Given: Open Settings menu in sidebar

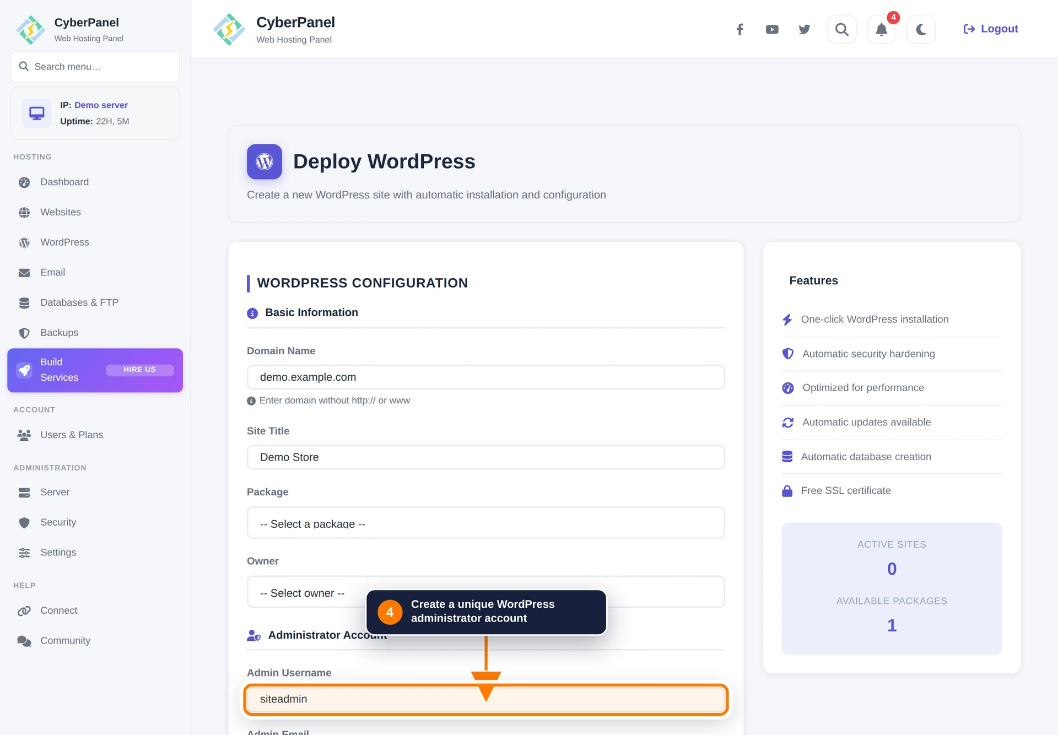Looking at the screenshot, I should [x=95, y=553].
